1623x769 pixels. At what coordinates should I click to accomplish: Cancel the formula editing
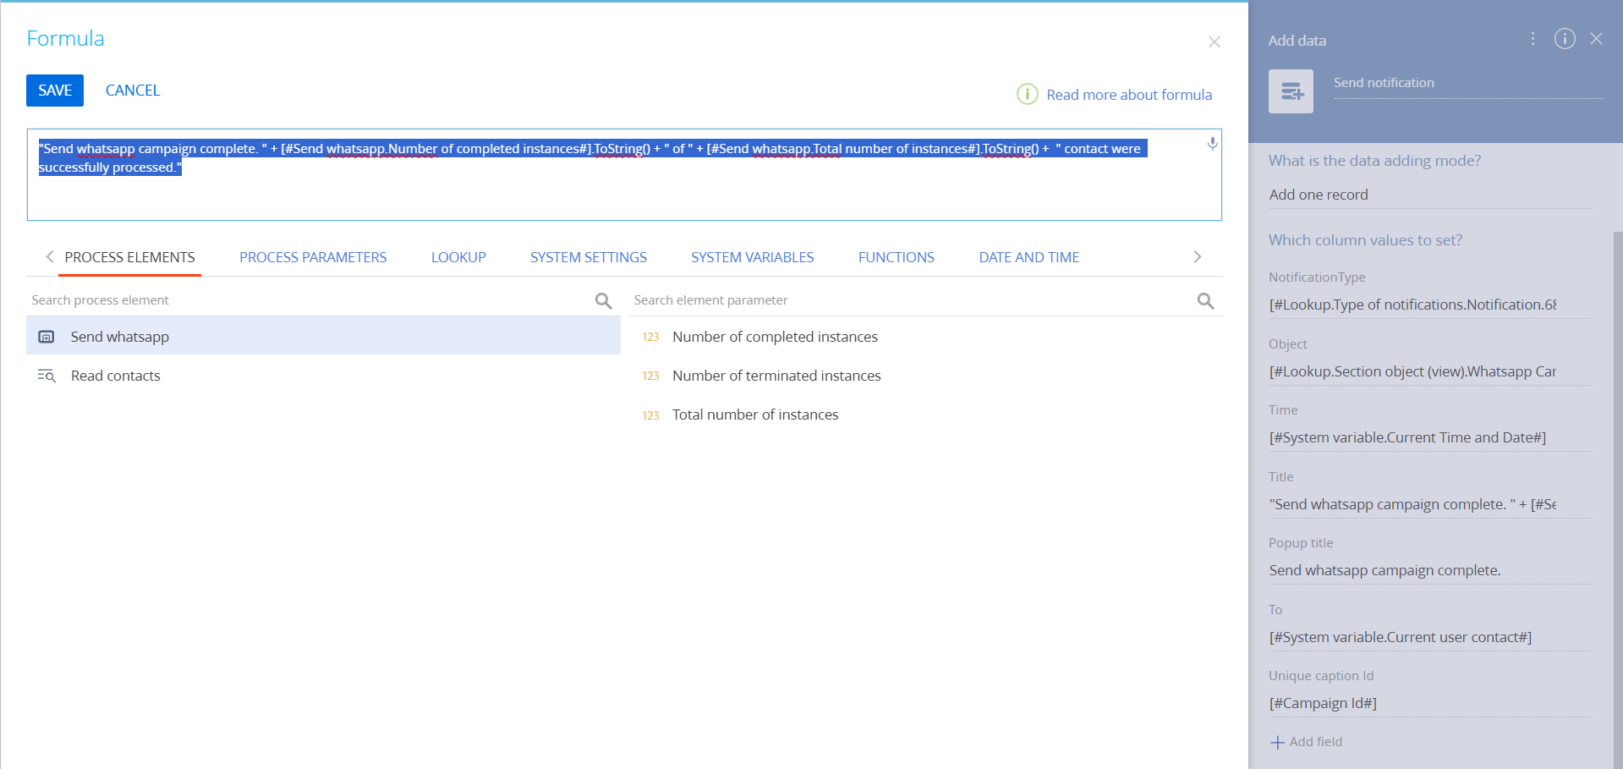click(x=133, y=91)
